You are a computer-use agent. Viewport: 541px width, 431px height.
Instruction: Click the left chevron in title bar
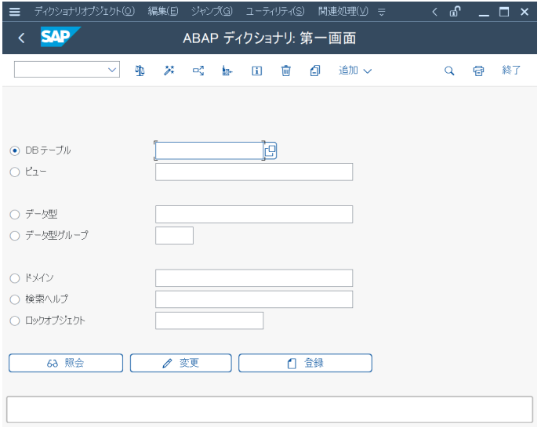tap(434, 12)
